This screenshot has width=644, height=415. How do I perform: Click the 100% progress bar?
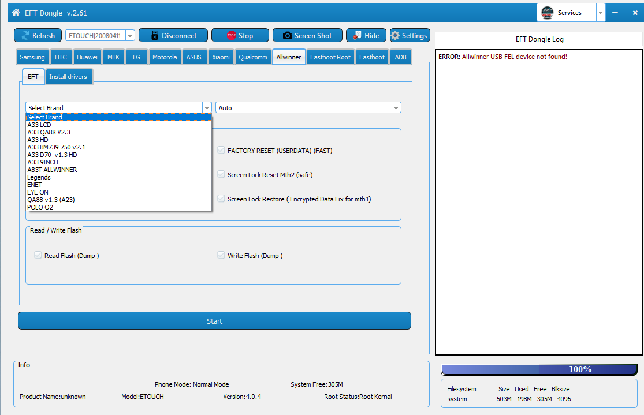[x=539, y=369]
